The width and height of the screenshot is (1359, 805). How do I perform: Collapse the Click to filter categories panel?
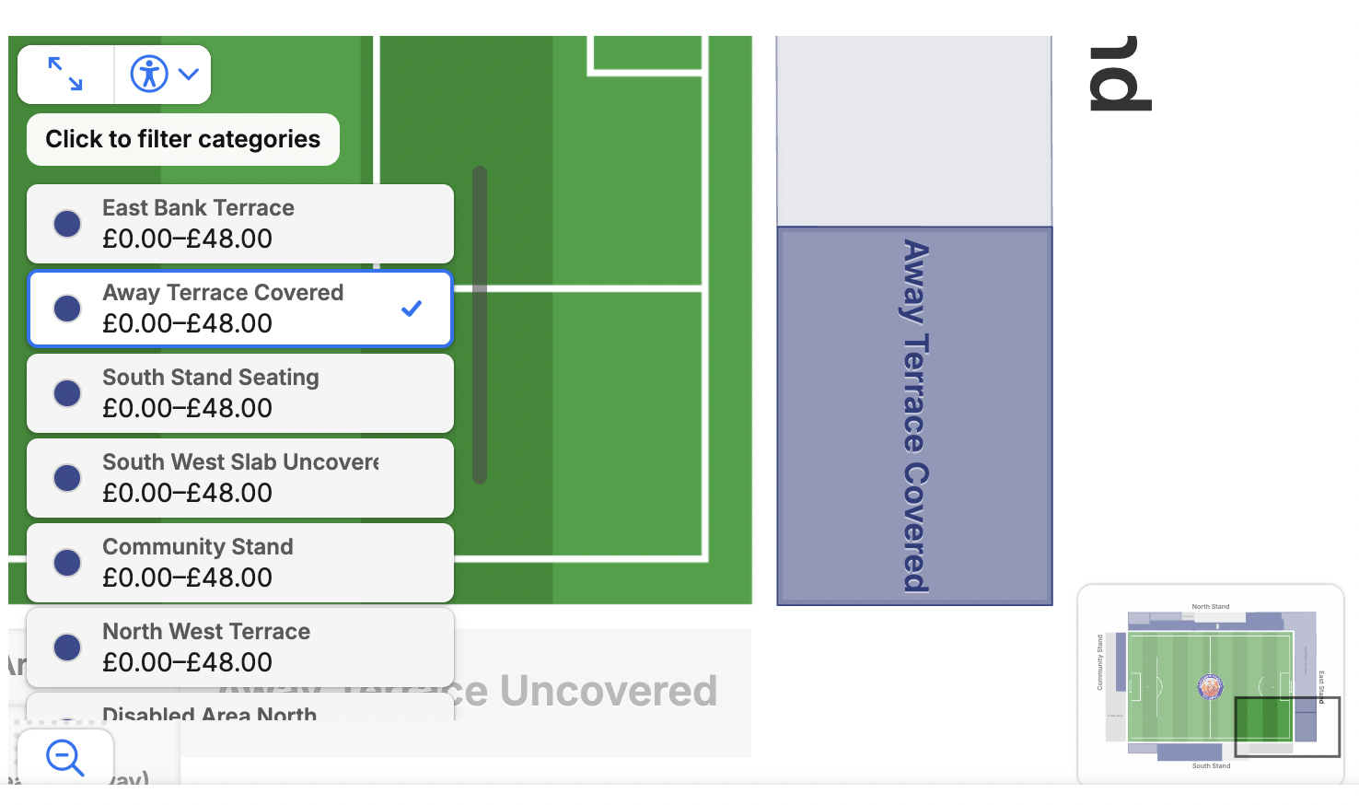[x=183, y=139]
